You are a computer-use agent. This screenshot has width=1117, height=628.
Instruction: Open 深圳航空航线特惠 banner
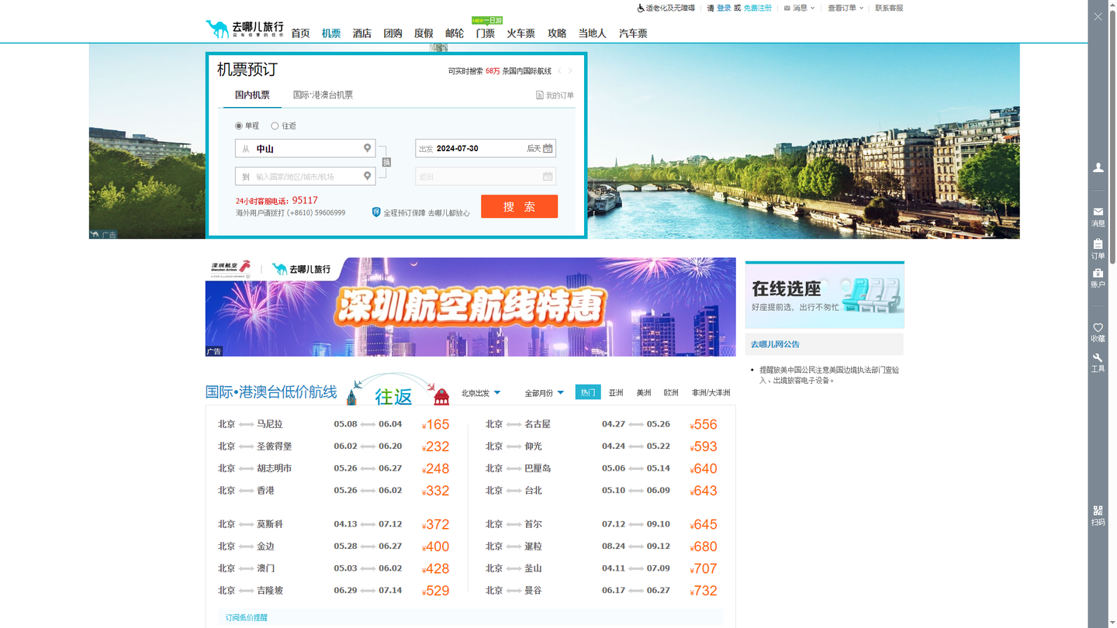[x=470, y=307]
